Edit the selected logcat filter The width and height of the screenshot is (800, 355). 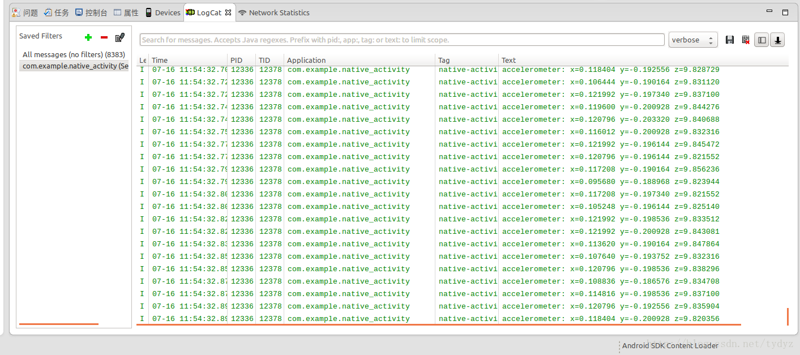pyautogui.click(x=119, y=37)
